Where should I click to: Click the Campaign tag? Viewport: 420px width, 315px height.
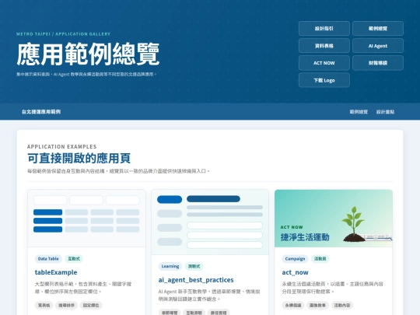click(295, 259)
